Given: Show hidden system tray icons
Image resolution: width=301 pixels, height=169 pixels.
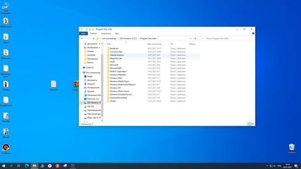Looking at the screenshot, I should (x=267, y=166).
